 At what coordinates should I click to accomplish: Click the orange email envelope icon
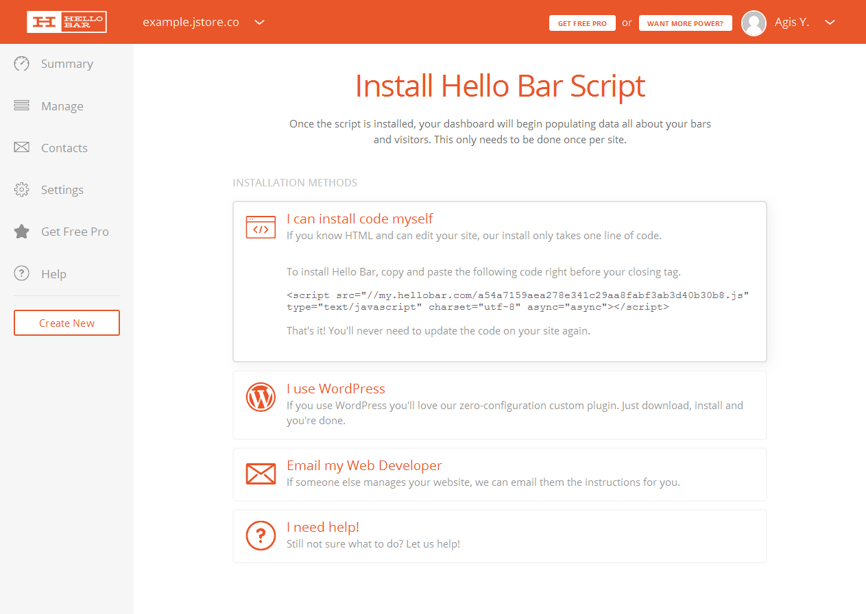coord(261,474)
